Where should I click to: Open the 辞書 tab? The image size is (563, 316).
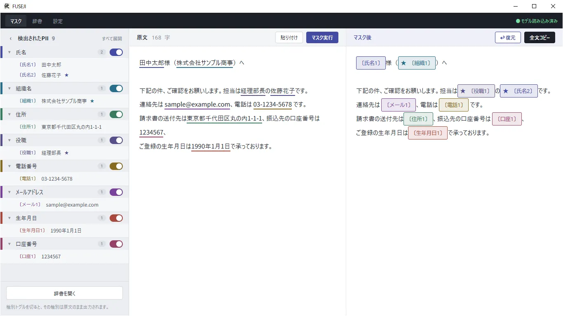37,21
